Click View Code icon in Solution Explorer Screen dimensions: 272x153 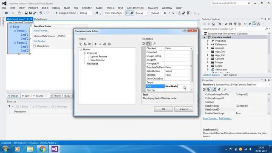click(245, 24)
